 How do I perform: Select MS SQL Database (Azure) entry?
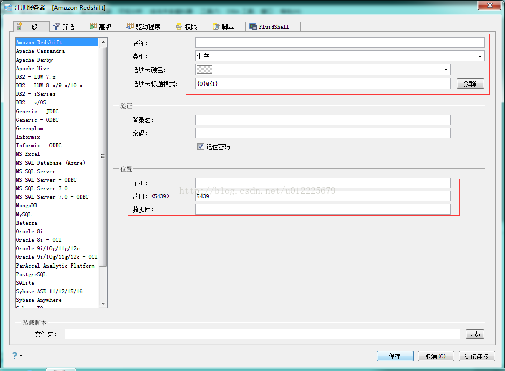(57, 163)
